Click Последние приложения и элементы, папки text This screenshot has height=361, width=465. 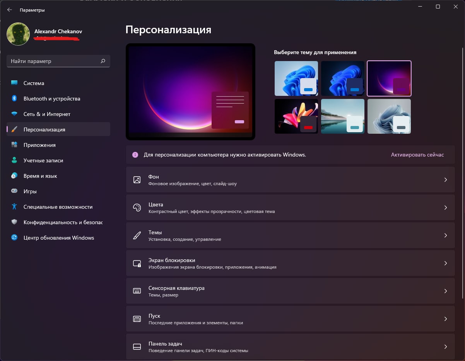pyautogui.click(x=196, y=323)
